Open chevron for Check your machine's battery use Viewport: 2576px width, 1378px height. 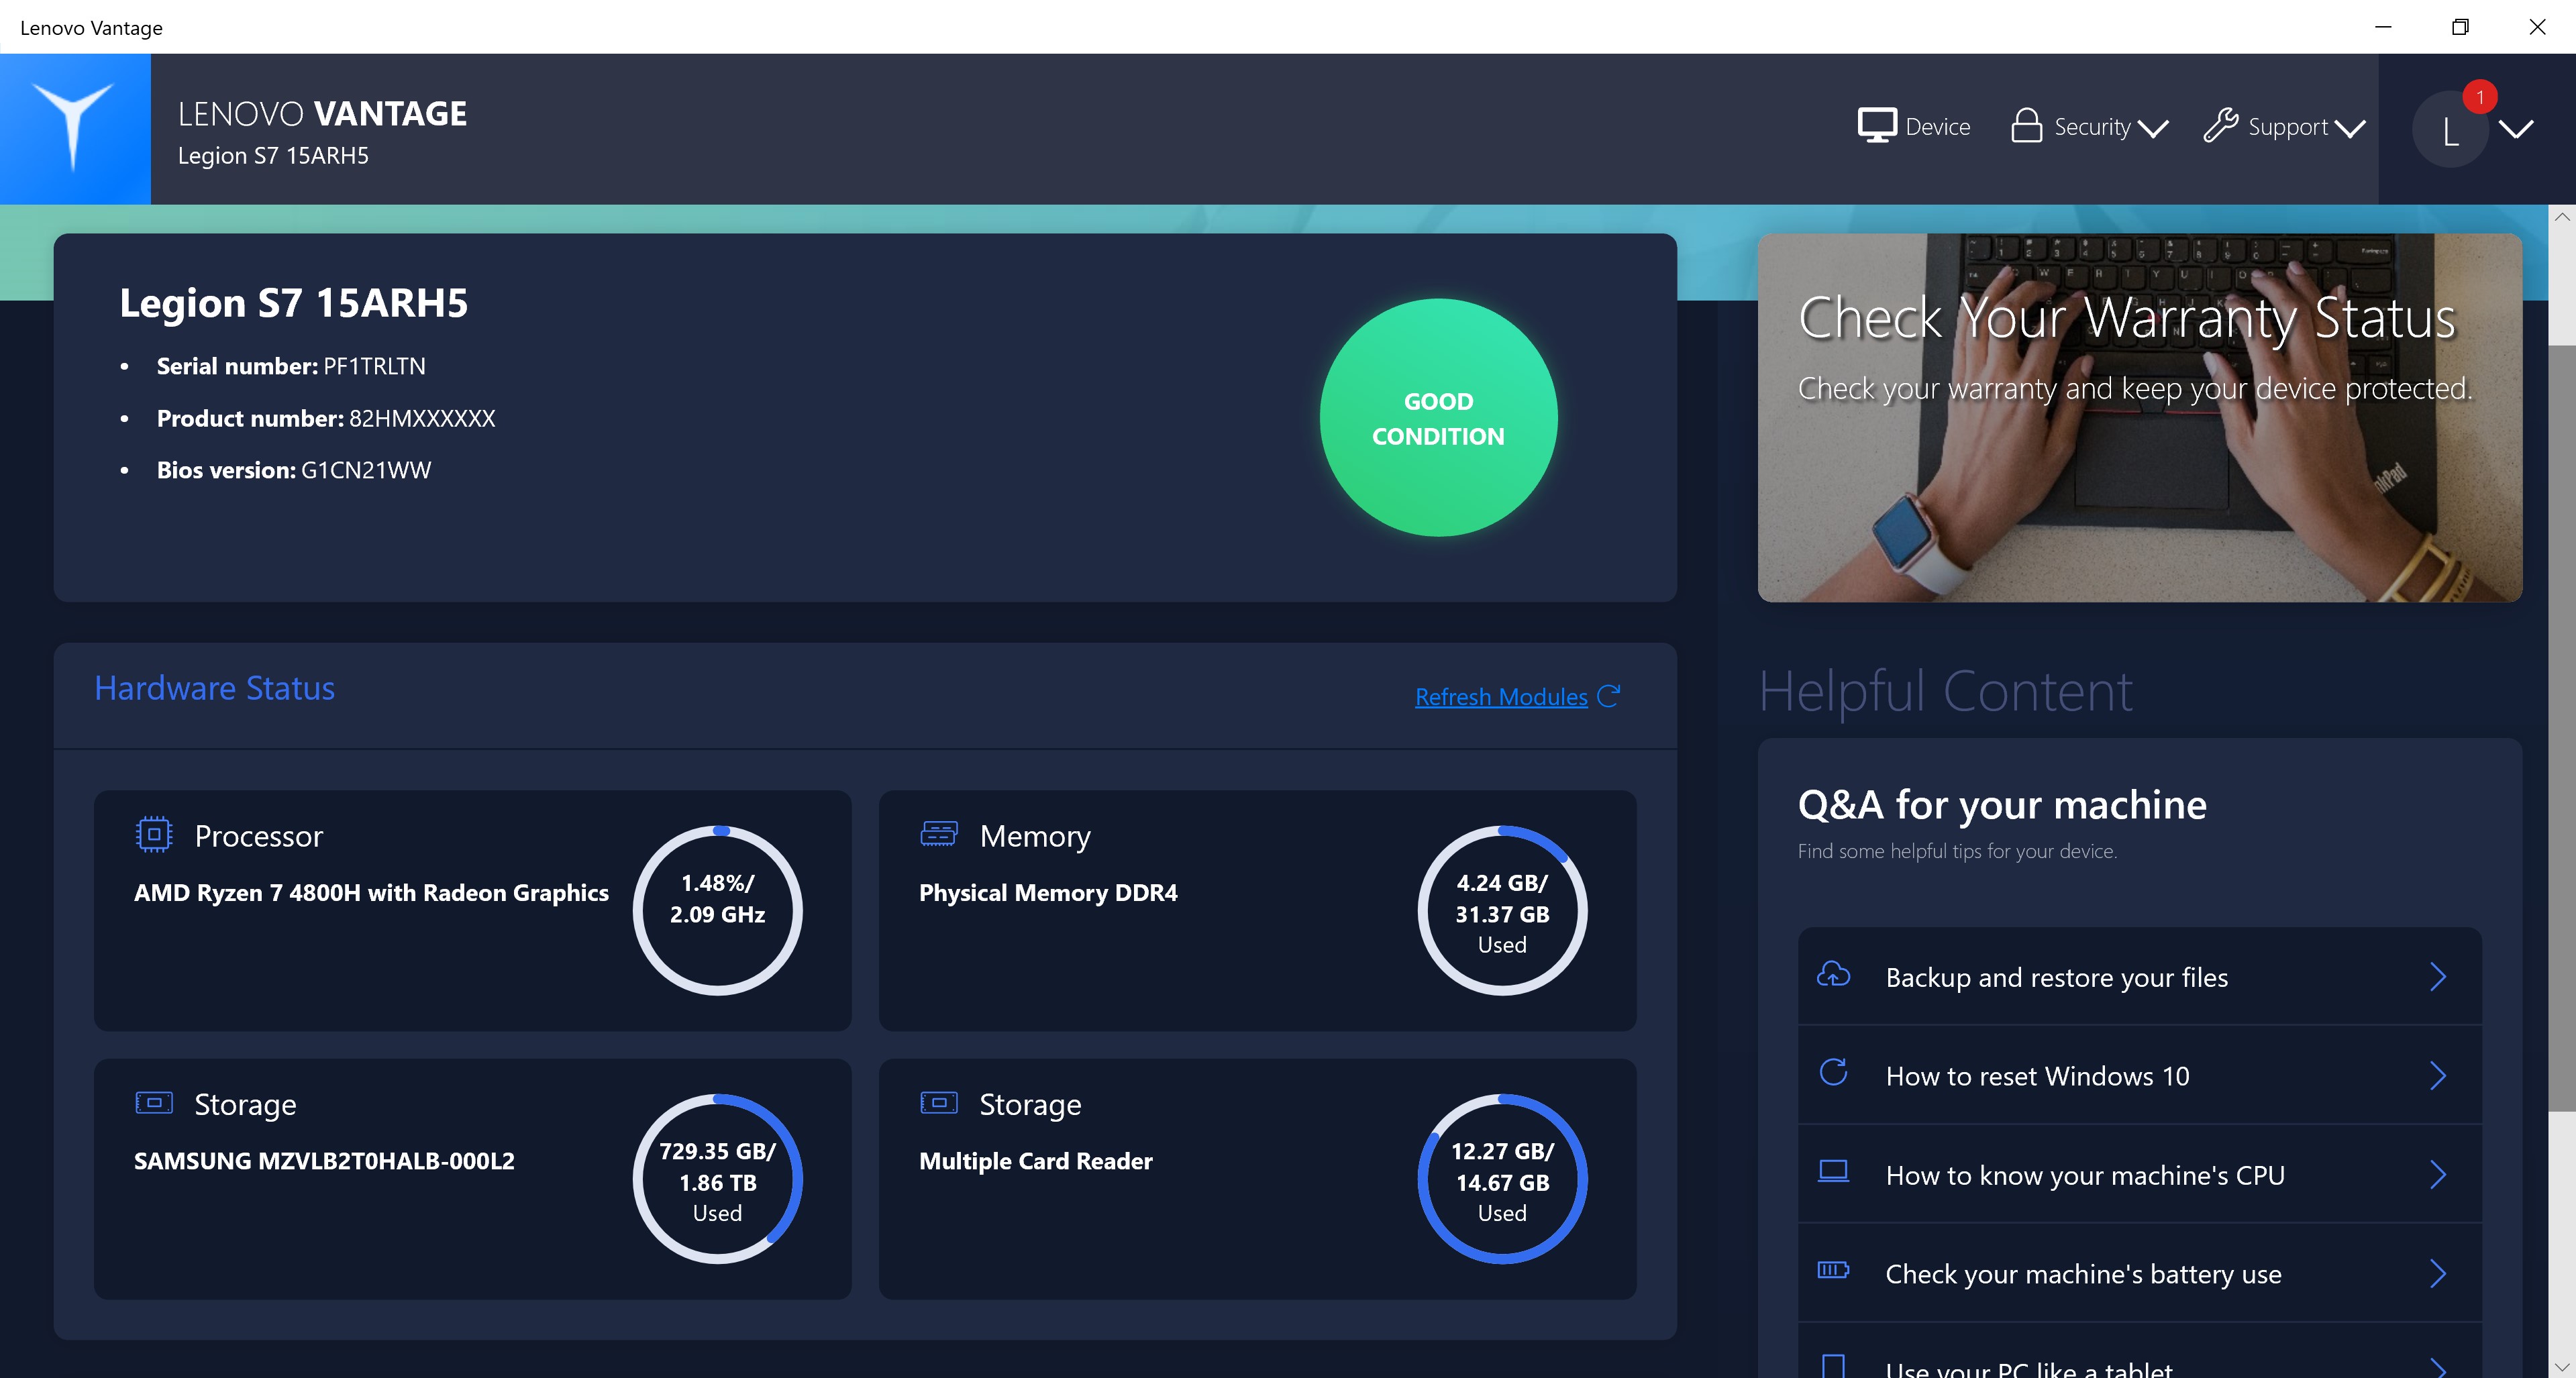point(2438,1274)
